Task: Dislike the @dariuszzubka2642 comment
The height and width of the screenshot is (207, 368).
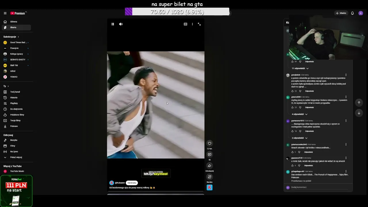Action: (x=299, y=152)
